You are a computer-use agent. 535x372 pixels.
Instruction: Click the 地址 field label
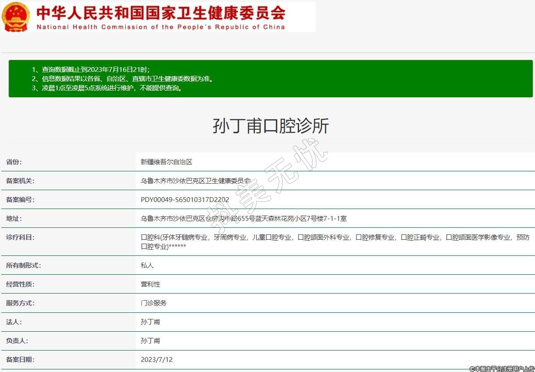14,219
